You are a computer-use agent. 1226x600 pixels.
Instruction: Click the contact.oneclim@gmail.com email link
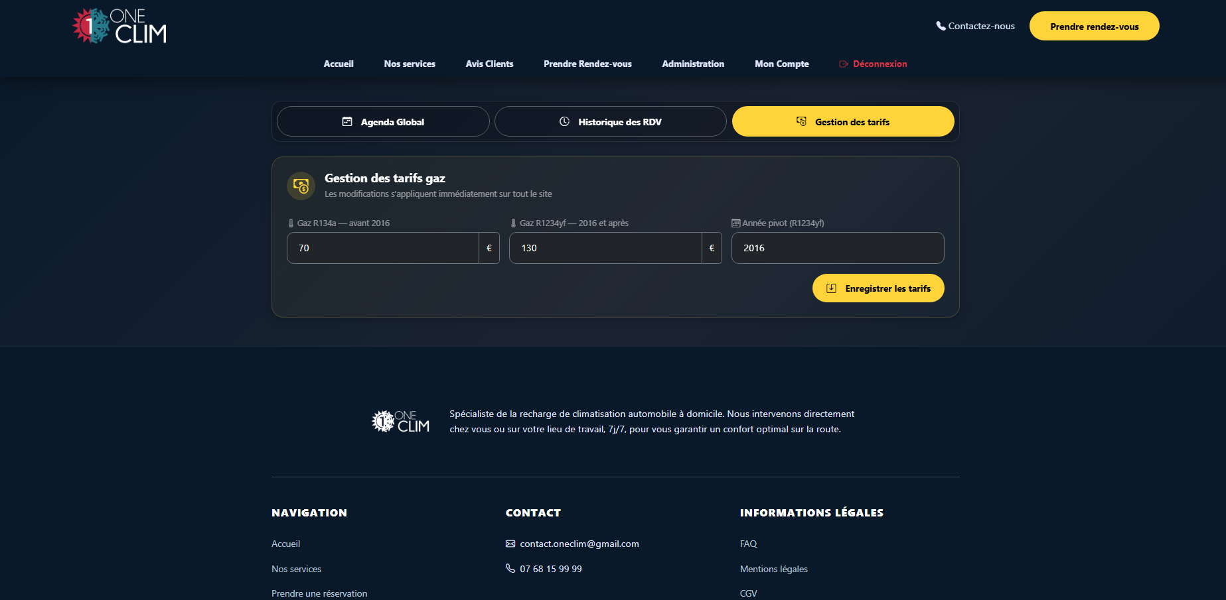579,544
